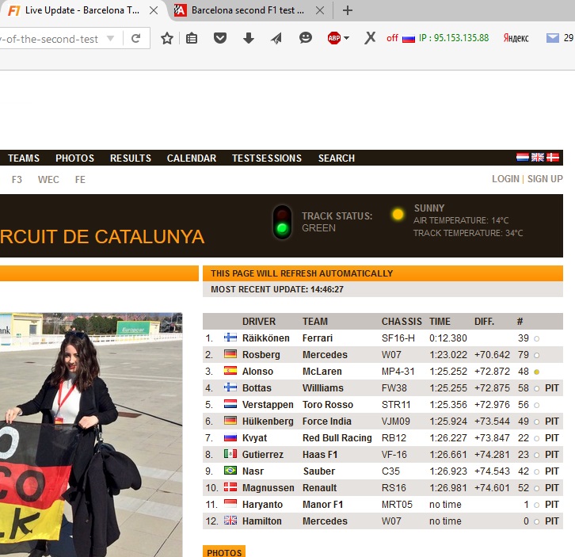Click the Spanish flag beside Alonso
575x557 pixels.
point(230,371)
